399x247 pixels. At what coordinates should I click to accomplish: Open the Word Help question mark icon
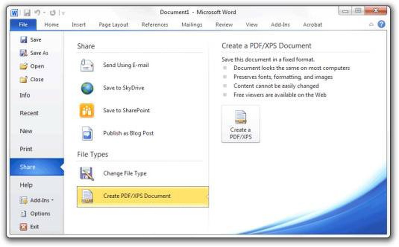[x=381, y=24]
